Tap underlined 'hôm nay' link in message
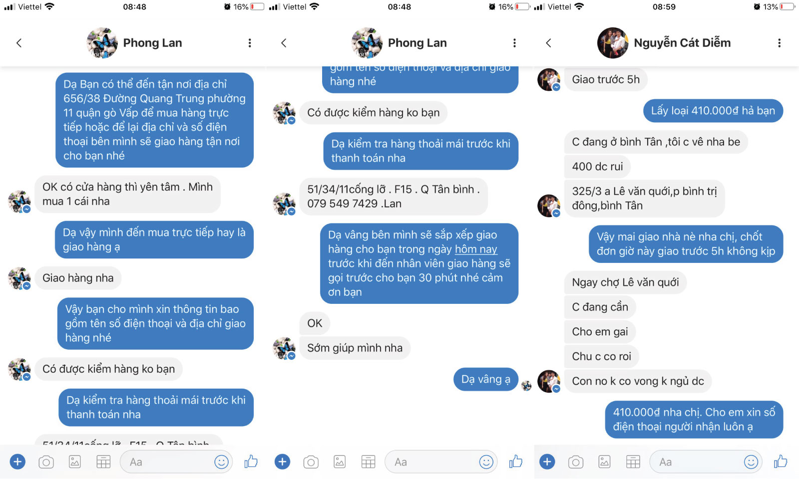 476,249
